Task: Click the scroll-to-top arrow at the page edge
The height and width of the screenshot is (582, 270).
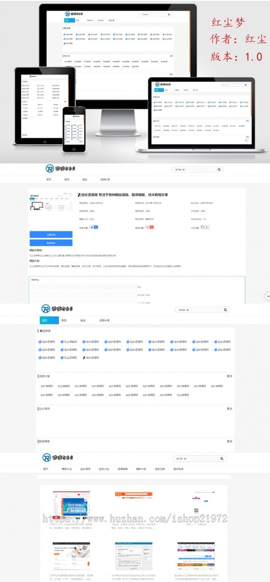Action: 267,296
